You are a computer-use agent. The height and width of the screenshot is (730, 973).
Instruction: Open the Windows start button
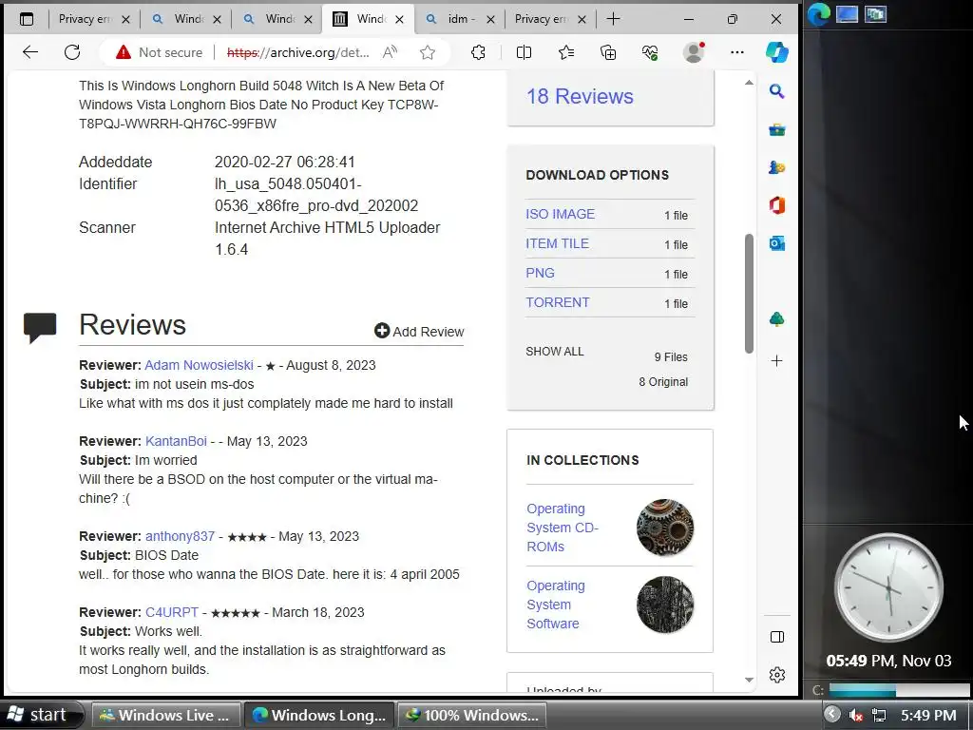coord(41,715)
